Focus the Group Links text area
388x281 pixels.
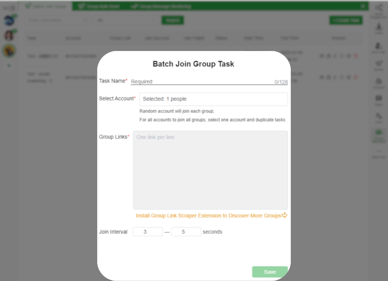[210, 170]
